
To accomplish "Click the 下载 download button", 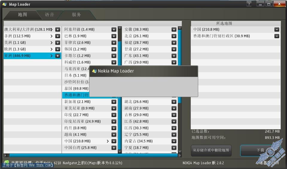I will click(x=260, y=150).
